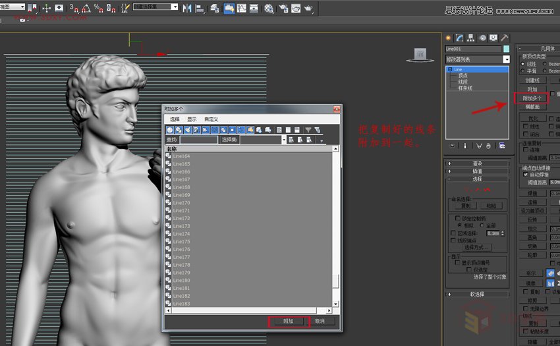Switch to the Modify command panel
Screen dimensions: 560x346
coord(460,38)
